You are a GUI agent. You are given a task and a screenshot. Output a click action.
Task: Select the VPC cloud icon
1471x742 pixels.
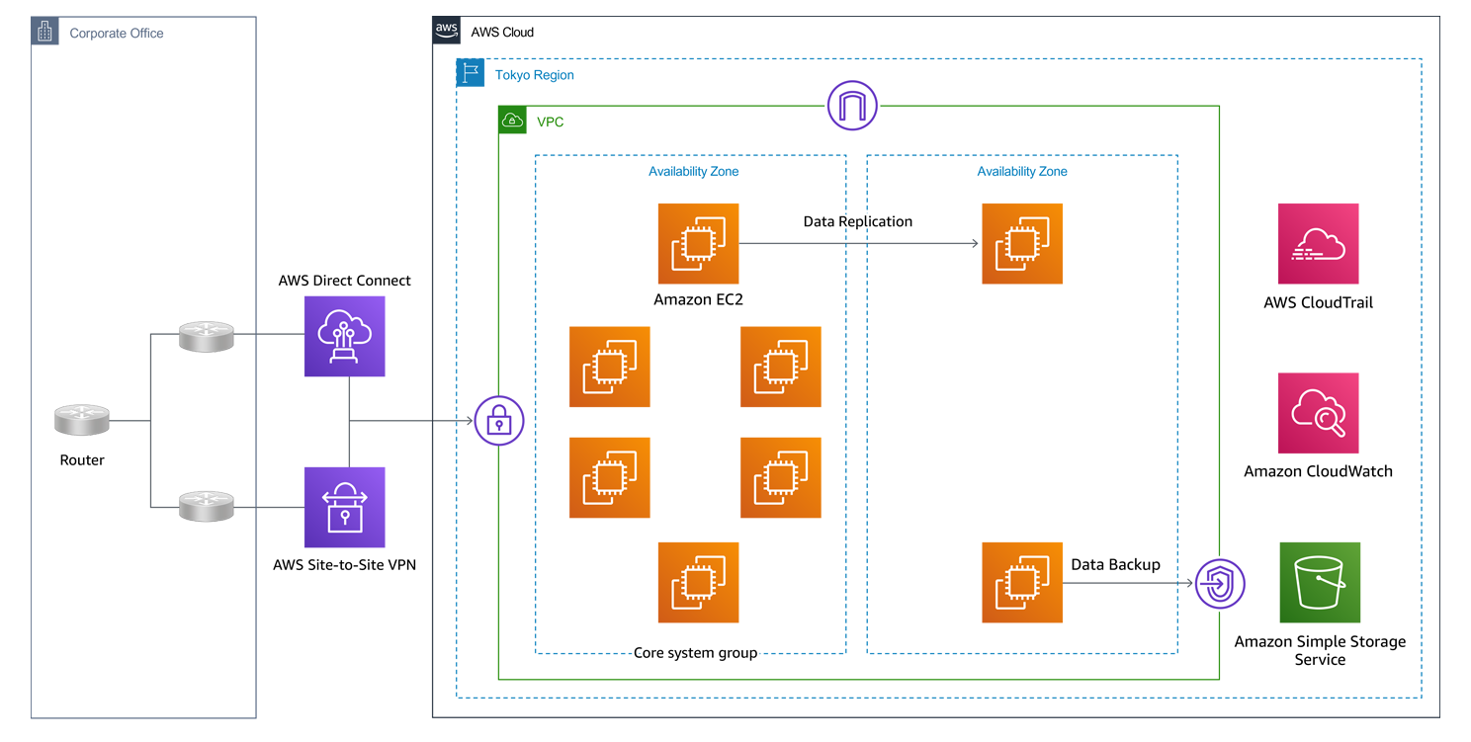pyautogui.click(x=513, y=120)
